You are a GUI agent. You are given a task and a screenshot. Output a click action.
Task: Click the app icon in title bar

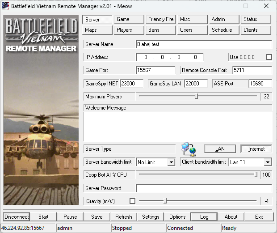[6, 6]
